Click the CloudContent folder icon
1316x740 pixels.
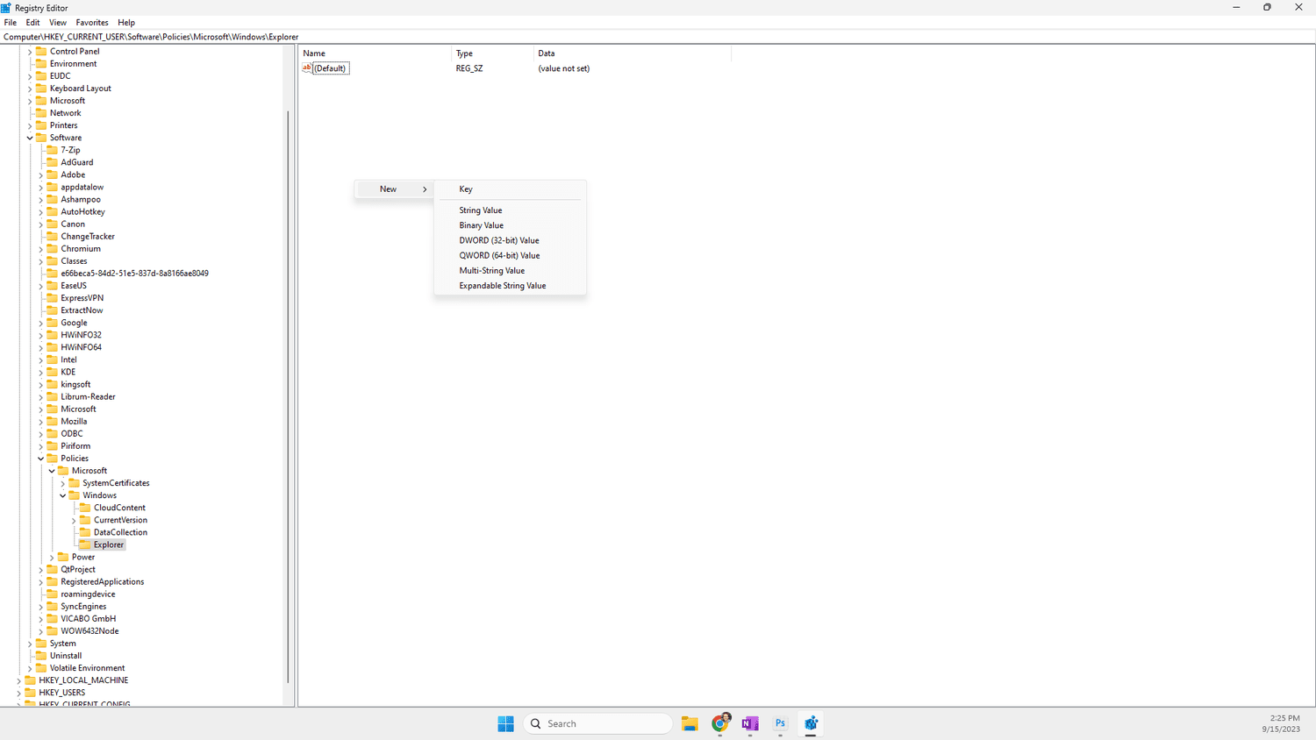pyautogui.click(x=85, y=508)
